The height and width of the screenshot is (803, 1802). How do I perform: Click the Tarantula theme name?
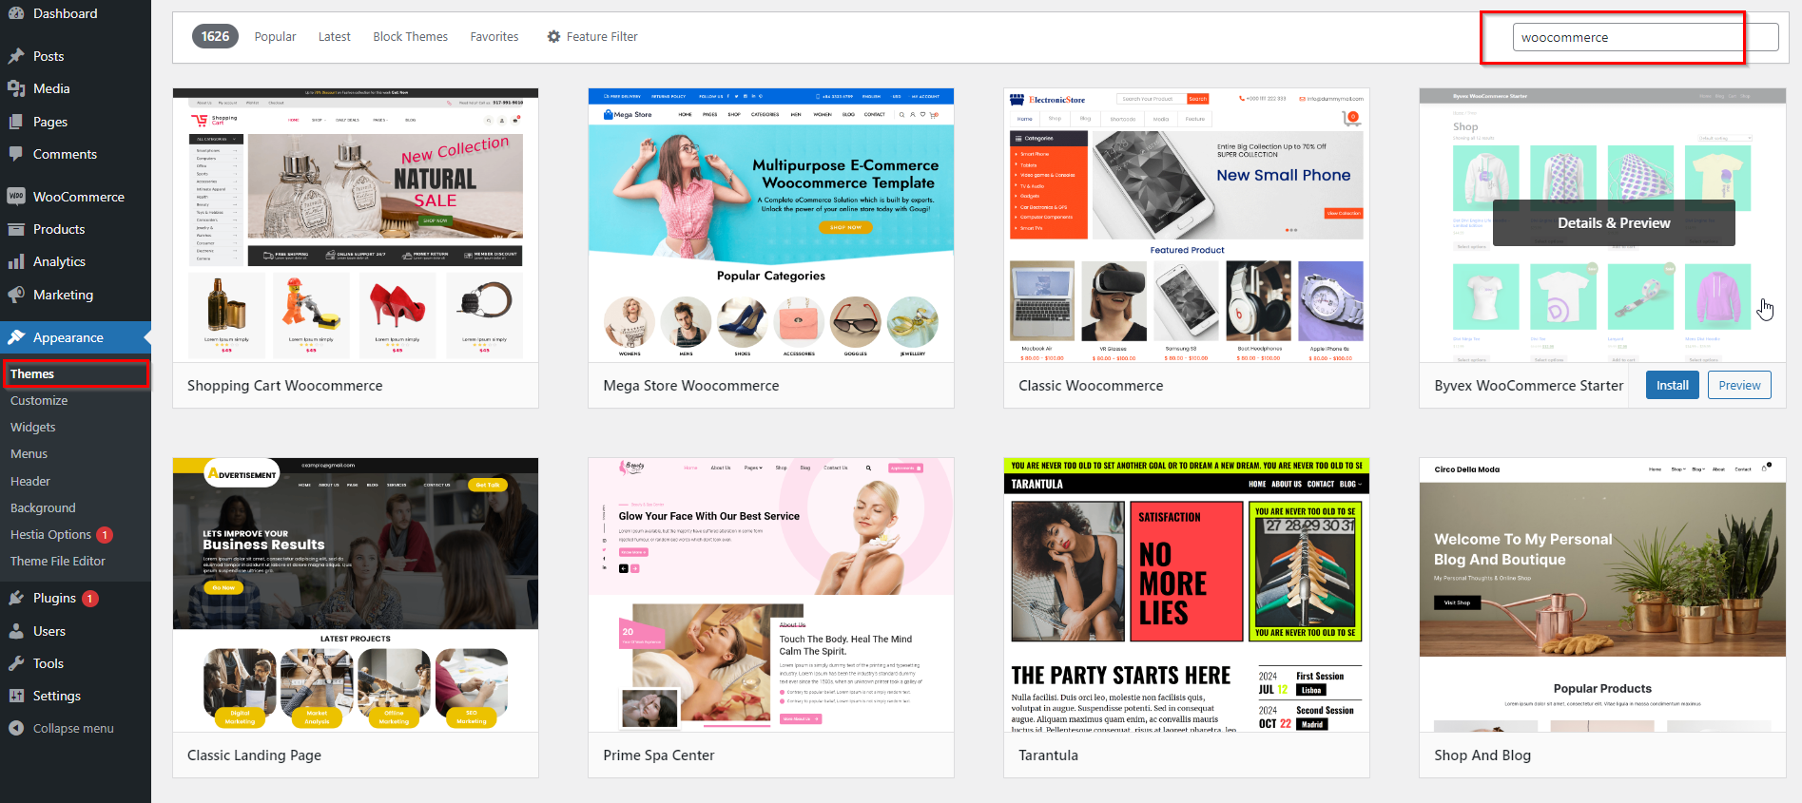[x=1048, y=755]
